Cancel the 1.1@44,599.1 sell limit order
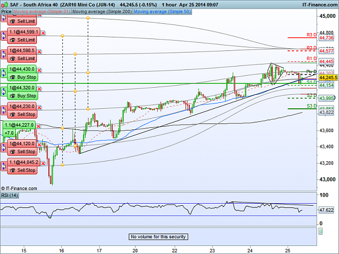 pos(43,33)
